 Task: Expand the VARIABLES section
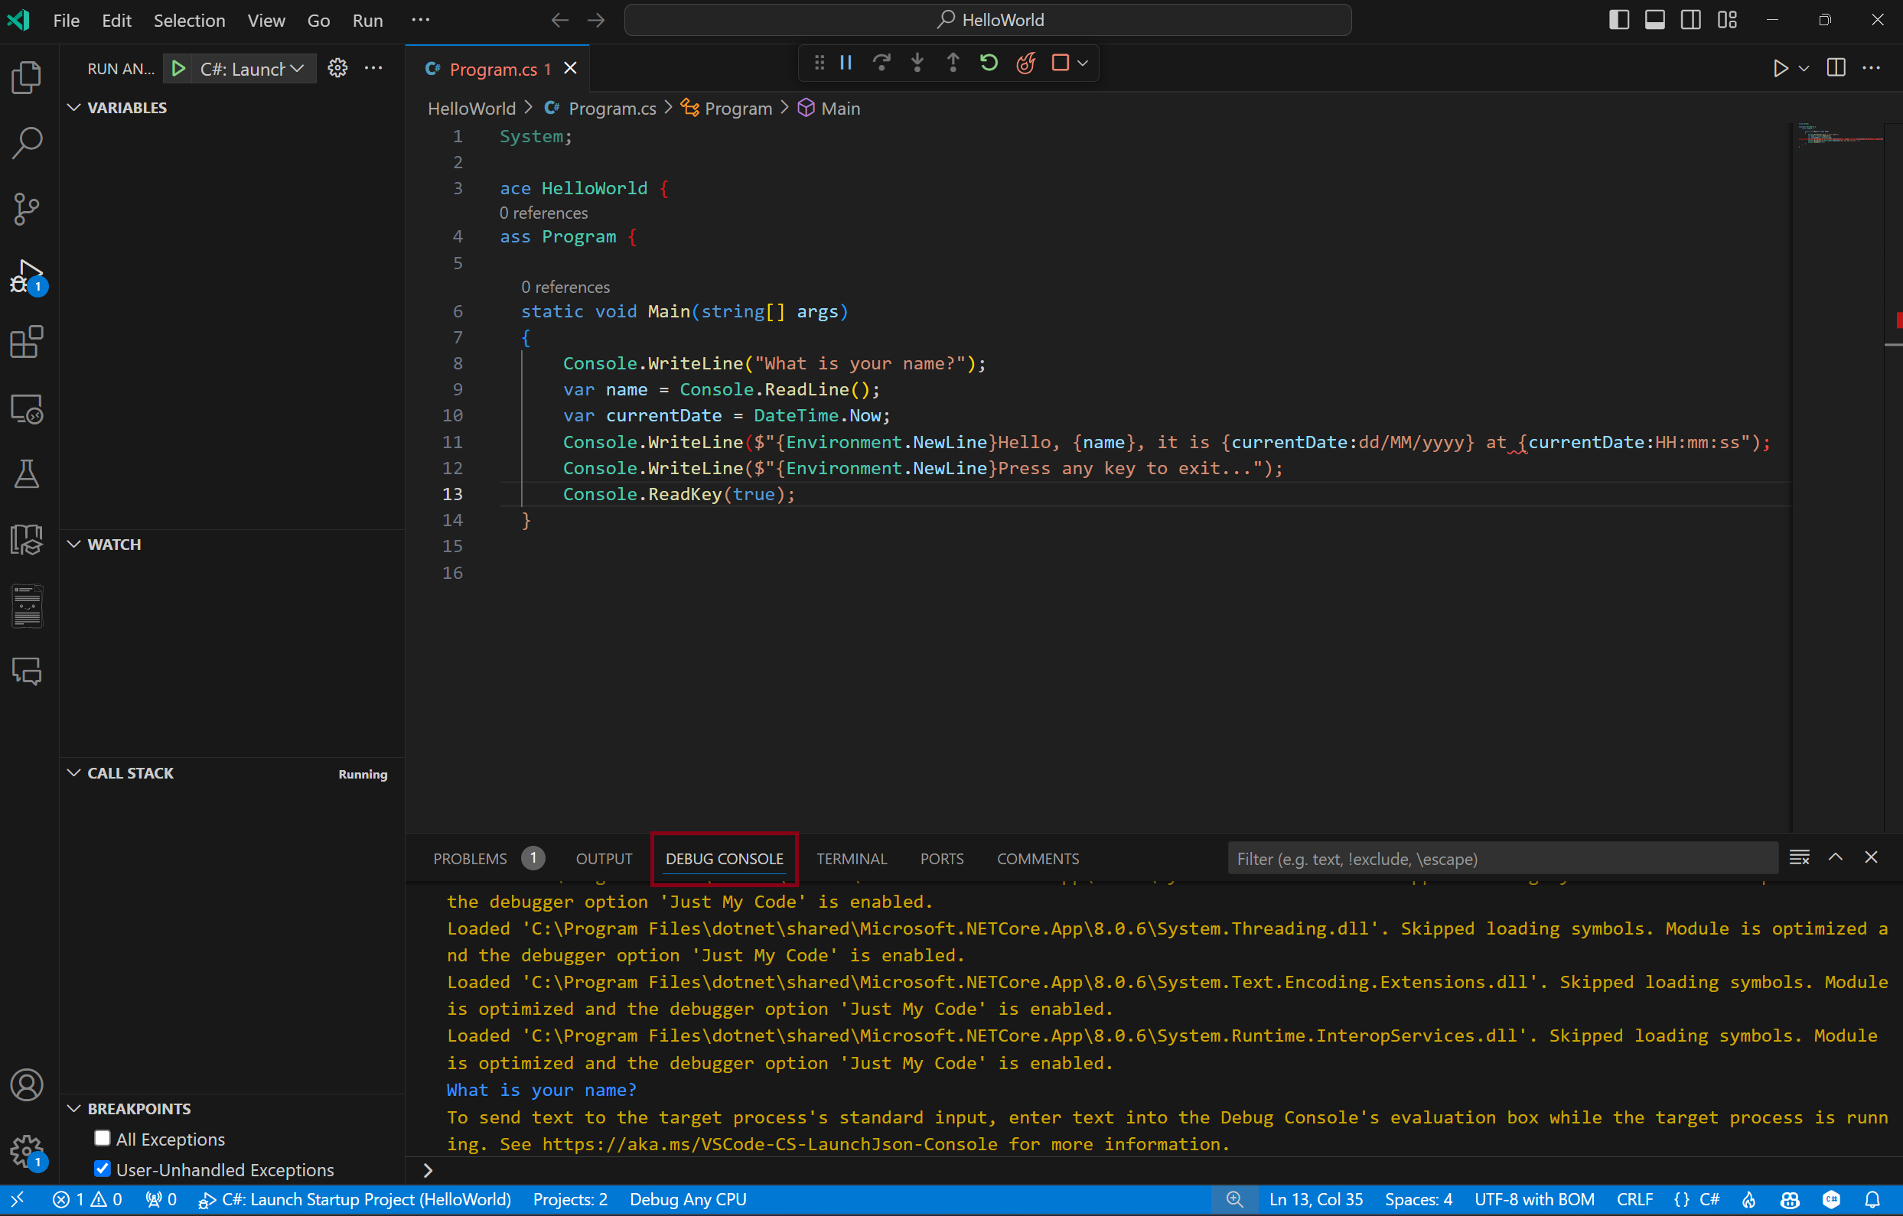pos(126,107)
